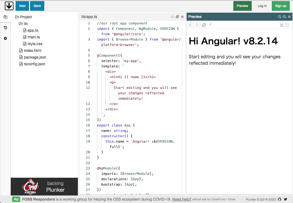Open index.html in the file tree
The image size is (293, 203).
pos(30,50)
